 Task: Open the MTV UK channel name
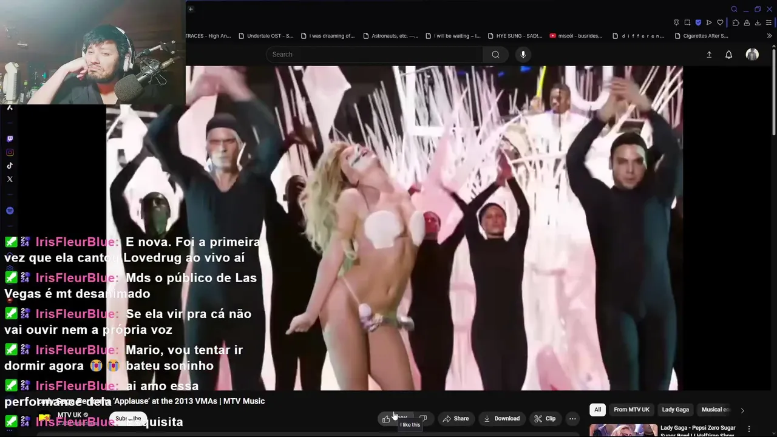(69, 415)
